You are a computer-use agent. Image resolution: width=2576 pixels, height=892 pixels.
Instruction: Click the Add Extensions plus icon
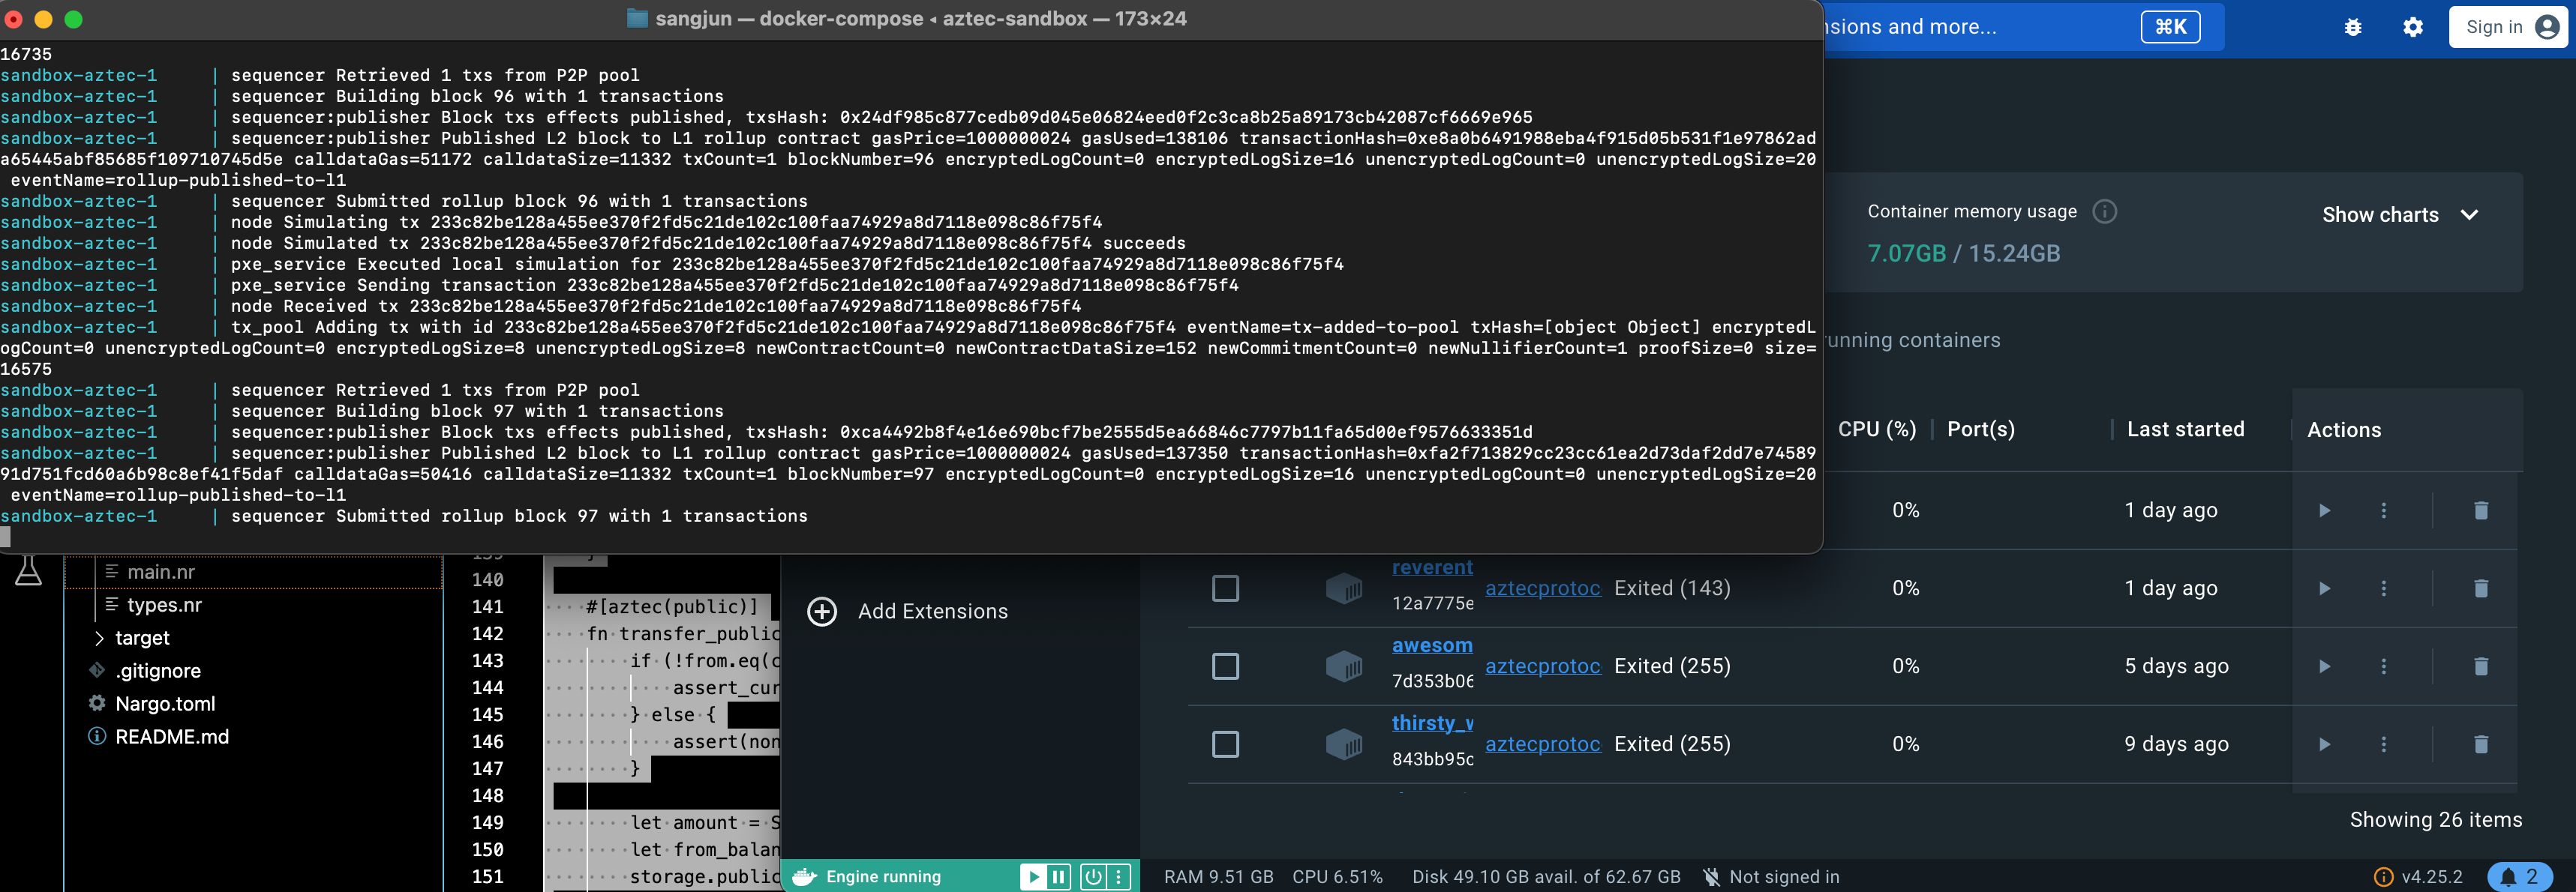tap(822, 612)
